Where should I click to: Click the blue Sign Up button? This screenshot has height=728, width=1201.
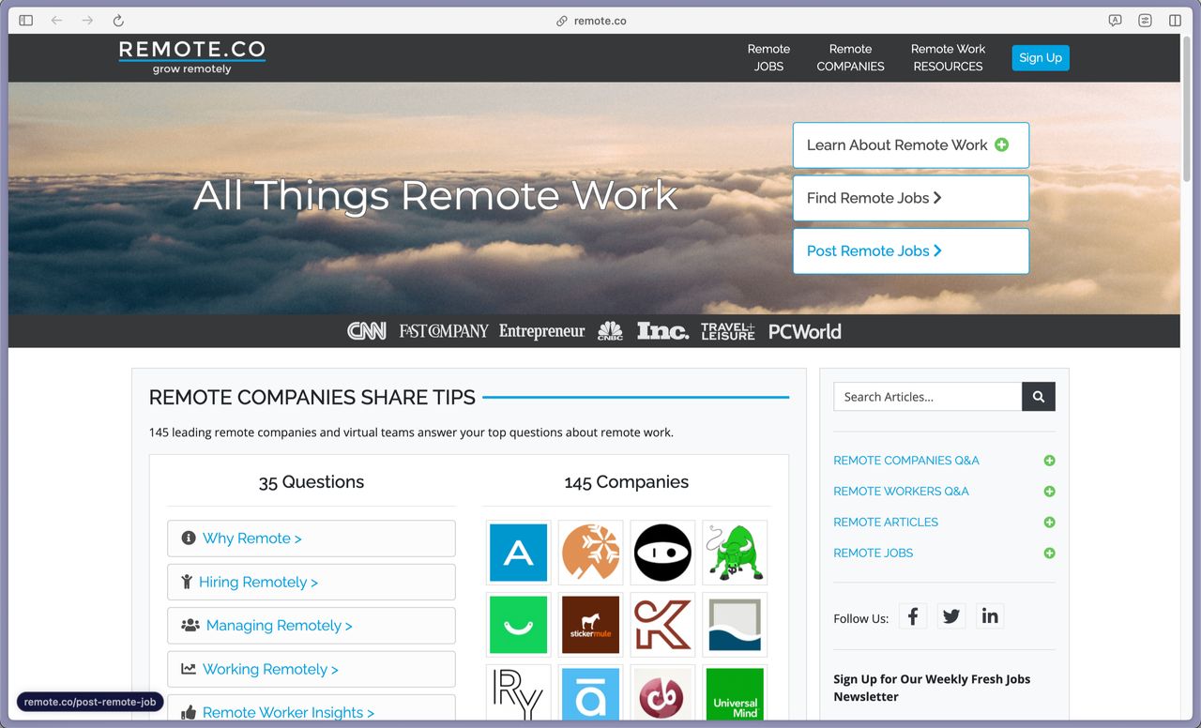(x=1040, y=57)
